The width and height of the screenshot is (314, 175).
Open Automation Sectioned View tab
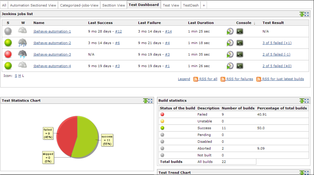[33, 5]
